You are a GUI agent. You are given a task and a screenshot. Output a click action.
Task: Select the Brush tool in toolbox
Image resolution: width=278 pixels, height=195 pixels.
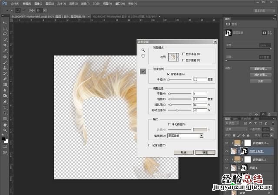5,62
